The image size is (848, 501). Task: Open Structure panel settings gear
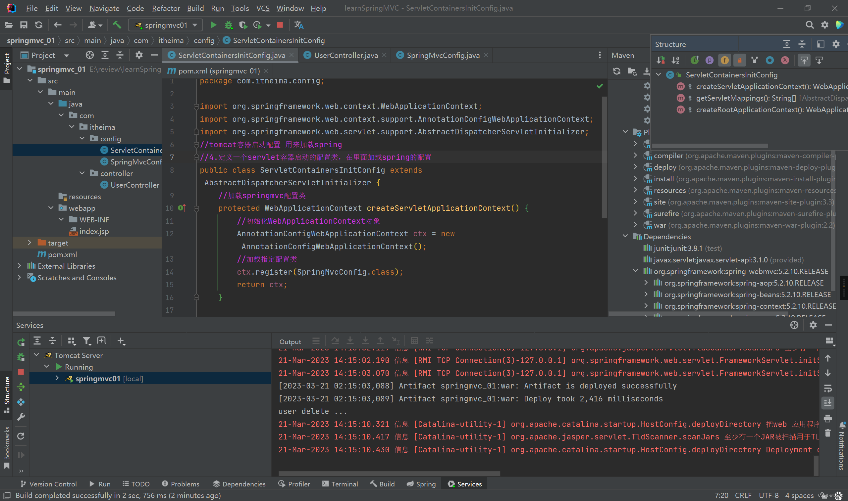coord(836,44)
